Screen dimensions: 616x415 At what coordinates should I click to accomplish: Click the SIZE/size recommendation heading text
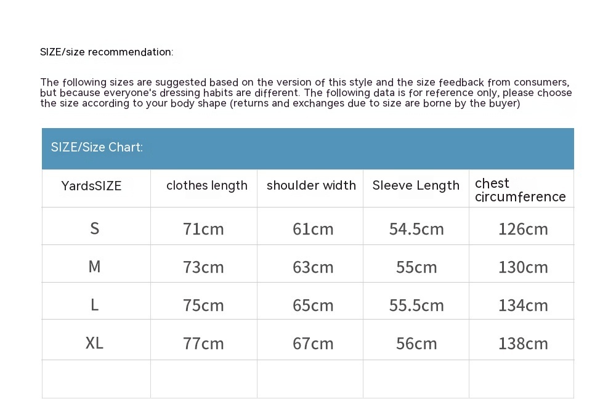coord(107,52)
